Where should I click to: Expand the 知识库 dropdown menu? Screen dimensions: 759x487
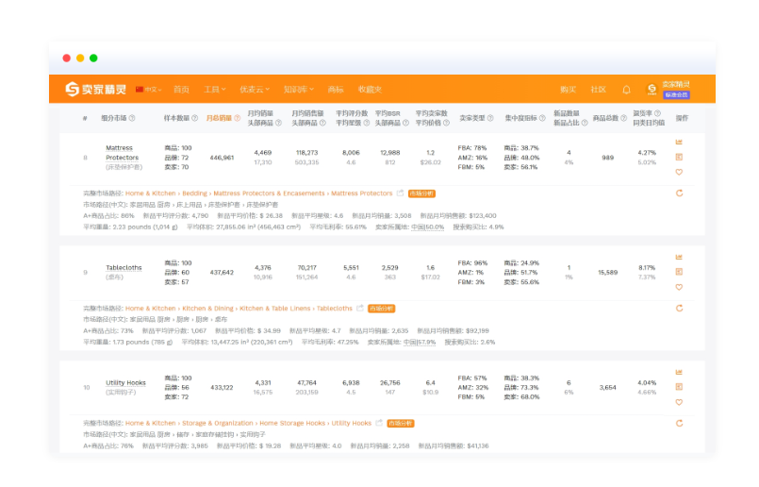pyautogui.click(x=298, y=90)
